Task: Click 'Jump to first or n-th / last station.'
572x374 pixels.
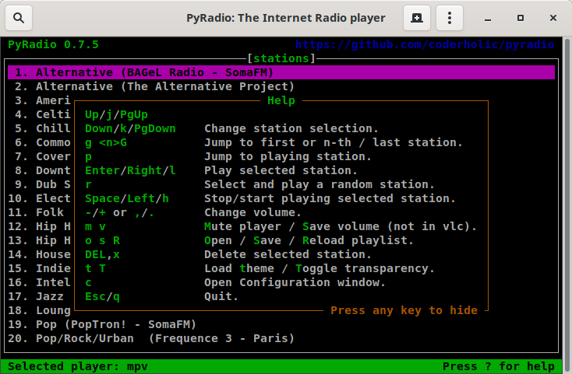Action: 333,142
